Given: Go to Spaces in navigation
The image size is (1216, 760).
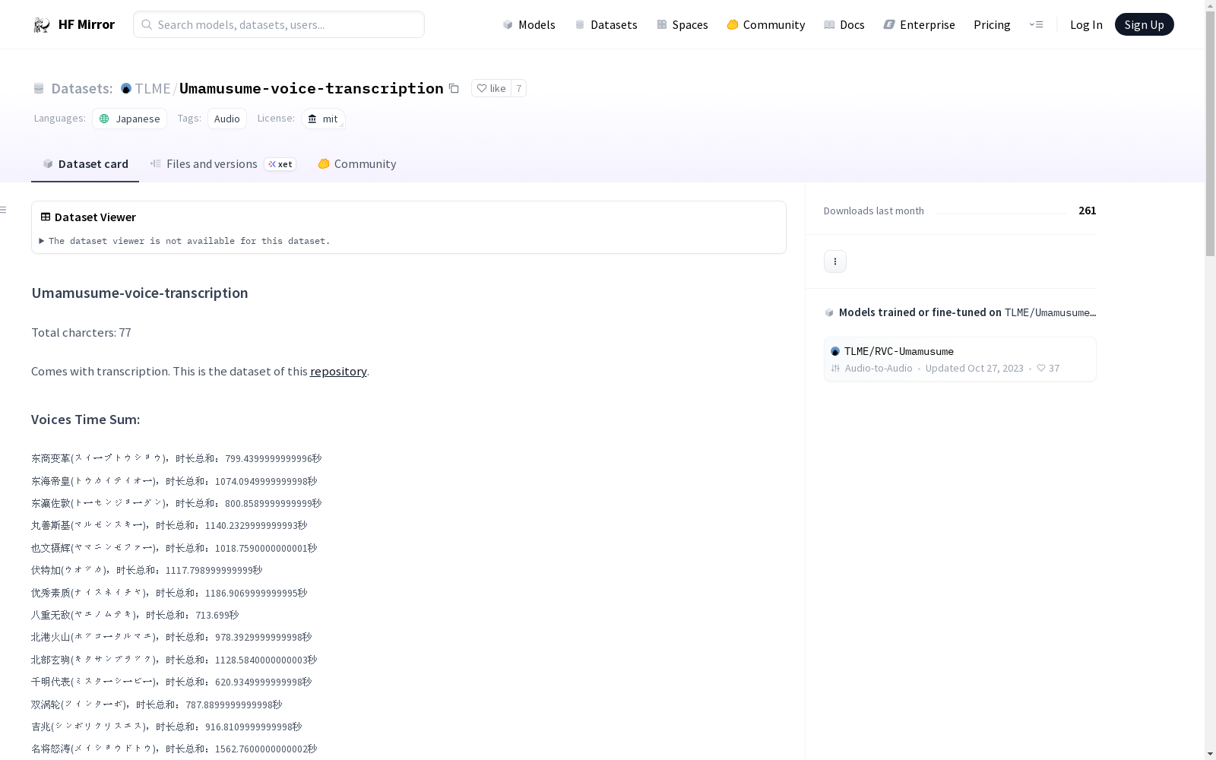Looking at the screenshot, I should click(682, 24).
